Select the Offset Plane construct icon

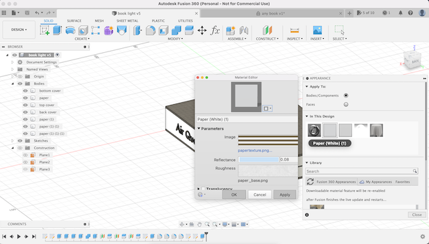(267, 30)
